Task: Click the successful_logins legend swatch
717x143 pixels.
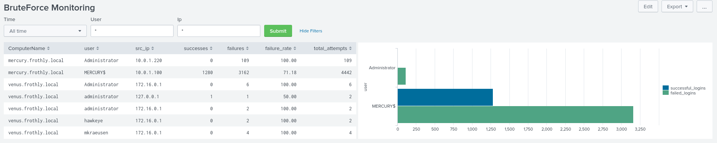Action: [666, 88]
